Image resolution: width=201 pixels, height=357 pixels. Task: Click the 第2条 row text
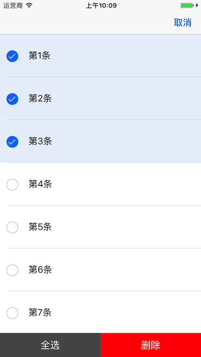(x=40, y=98)
